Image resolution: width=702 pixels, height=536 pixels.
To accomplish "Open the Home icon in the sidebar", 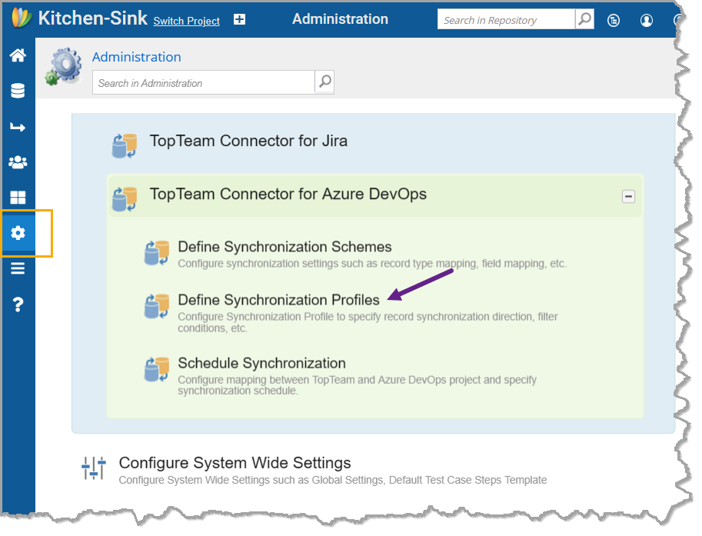I will tap(18, 55).
